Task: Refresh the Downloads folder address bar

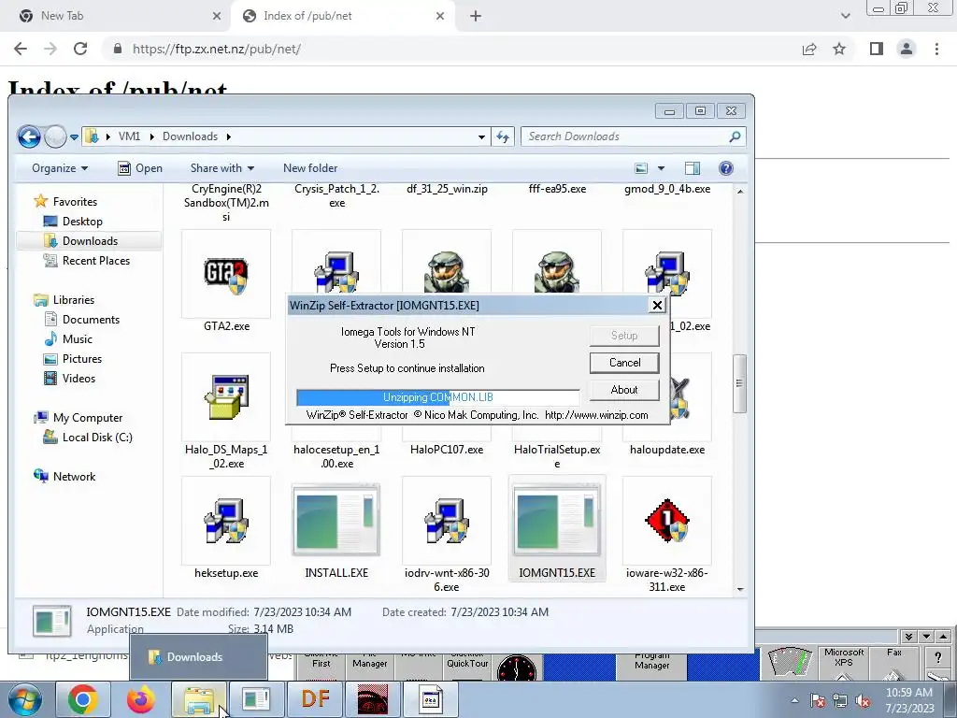Action: pos(503,136)
